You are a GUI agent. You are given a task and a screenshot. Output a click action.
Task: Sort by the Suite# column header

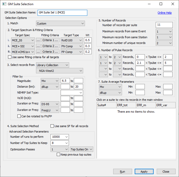click(x=106, y=105)
